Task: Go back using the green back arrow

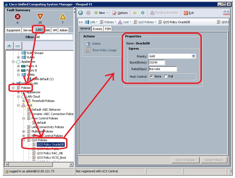Action: (x=81, y=13)
